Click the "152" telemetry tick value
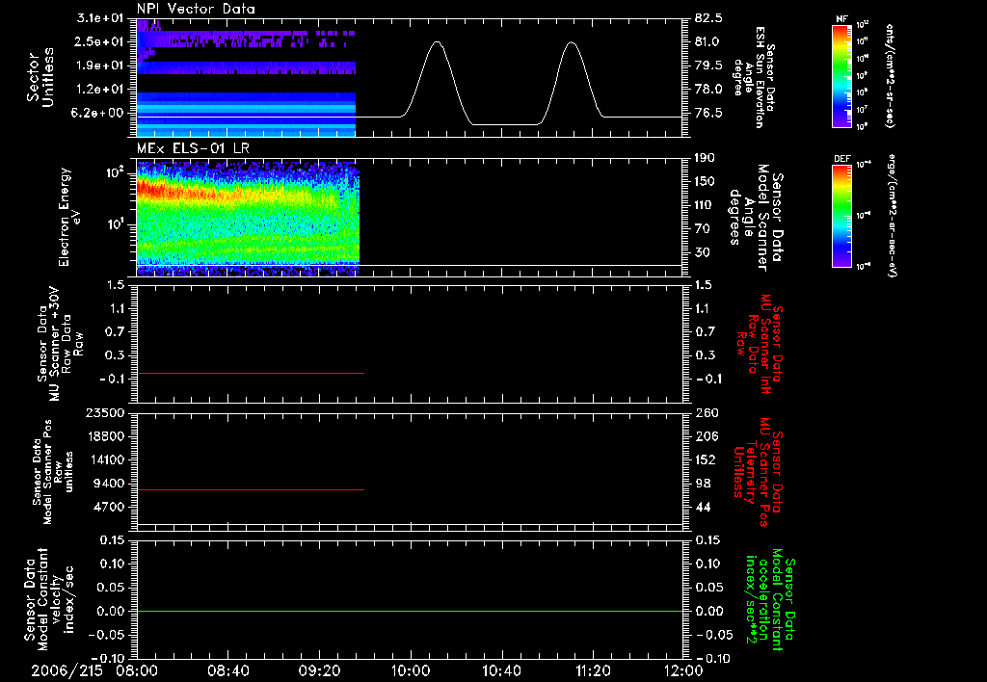 705,459
